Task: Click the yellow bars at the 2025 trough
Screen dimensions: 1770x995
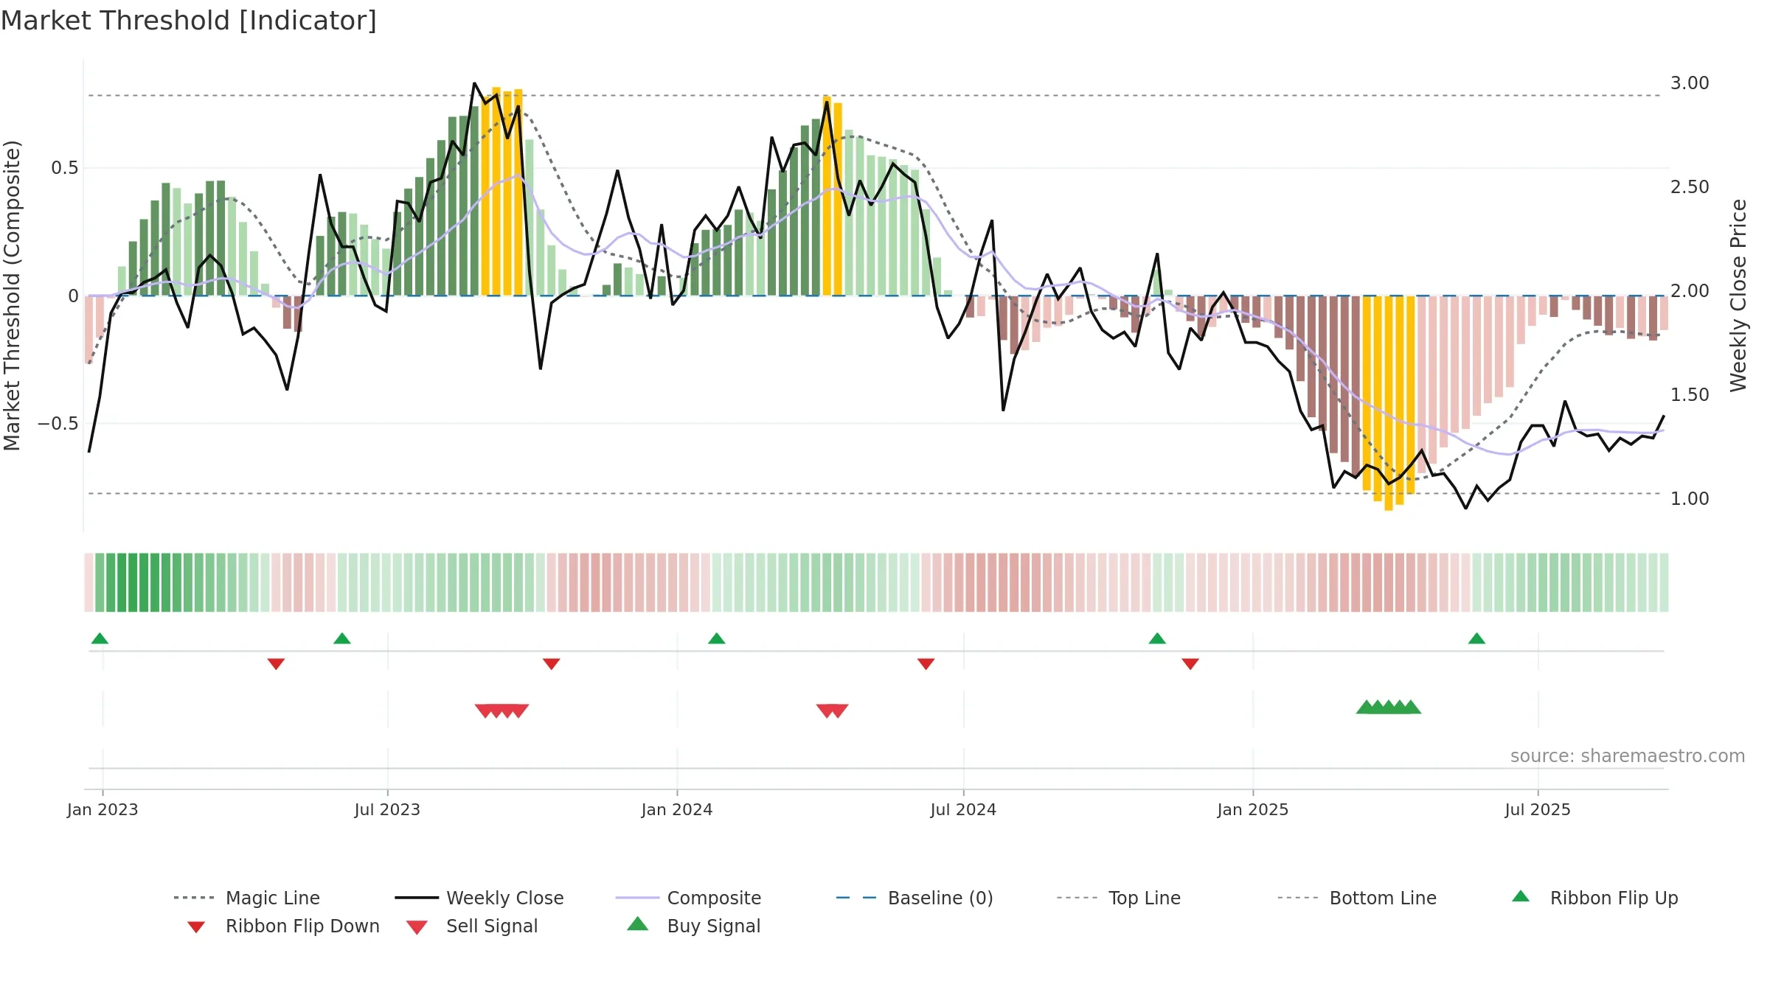Action: (x=1389, y=402)
